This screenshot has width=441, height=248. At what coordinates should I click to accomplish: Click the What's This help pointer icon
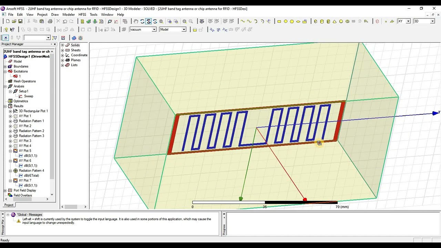[12, 30]
